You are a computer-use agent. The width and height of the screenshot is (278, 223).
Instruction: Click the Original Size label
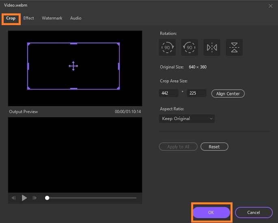[x=172, y=67]
